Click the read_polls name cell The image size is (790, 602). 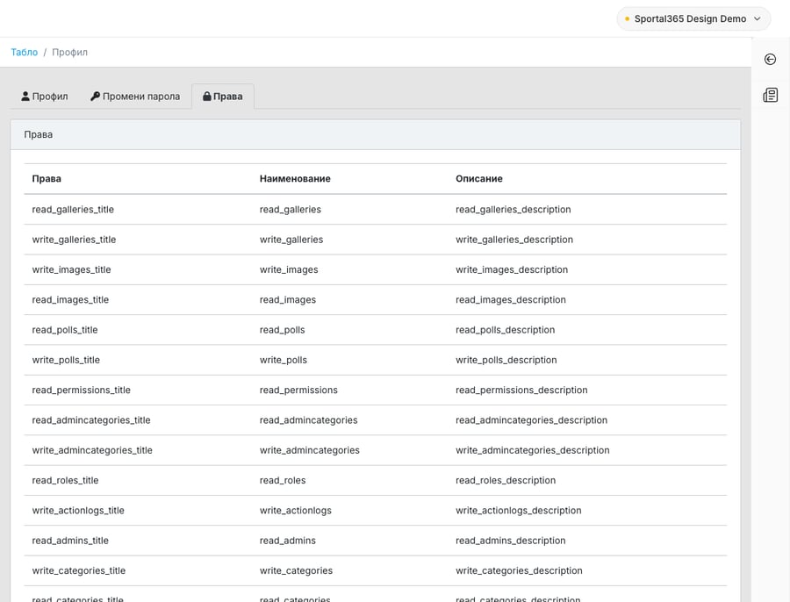(x=282, y=330)
